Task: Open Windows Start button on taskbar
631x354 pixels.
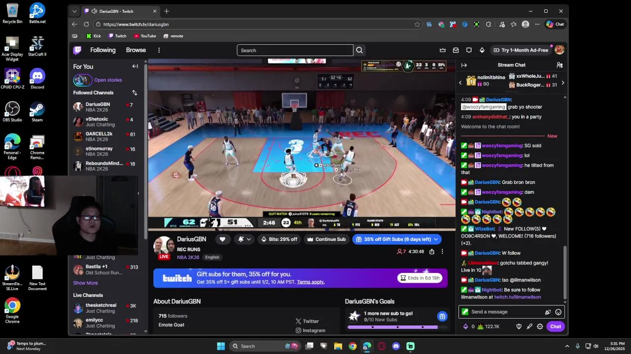Action: click(x=221, y=346)
